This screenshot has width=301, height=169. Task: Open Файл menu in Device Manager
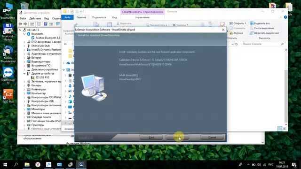pyautogui.click(x=23, y=18)
